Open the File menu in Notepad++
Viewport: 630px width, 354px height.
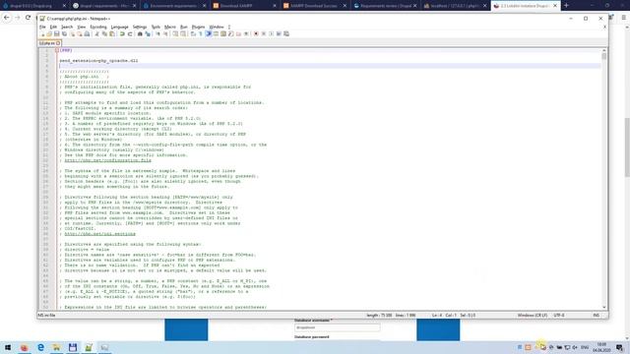pyautogui.click(x=42, y=27)
